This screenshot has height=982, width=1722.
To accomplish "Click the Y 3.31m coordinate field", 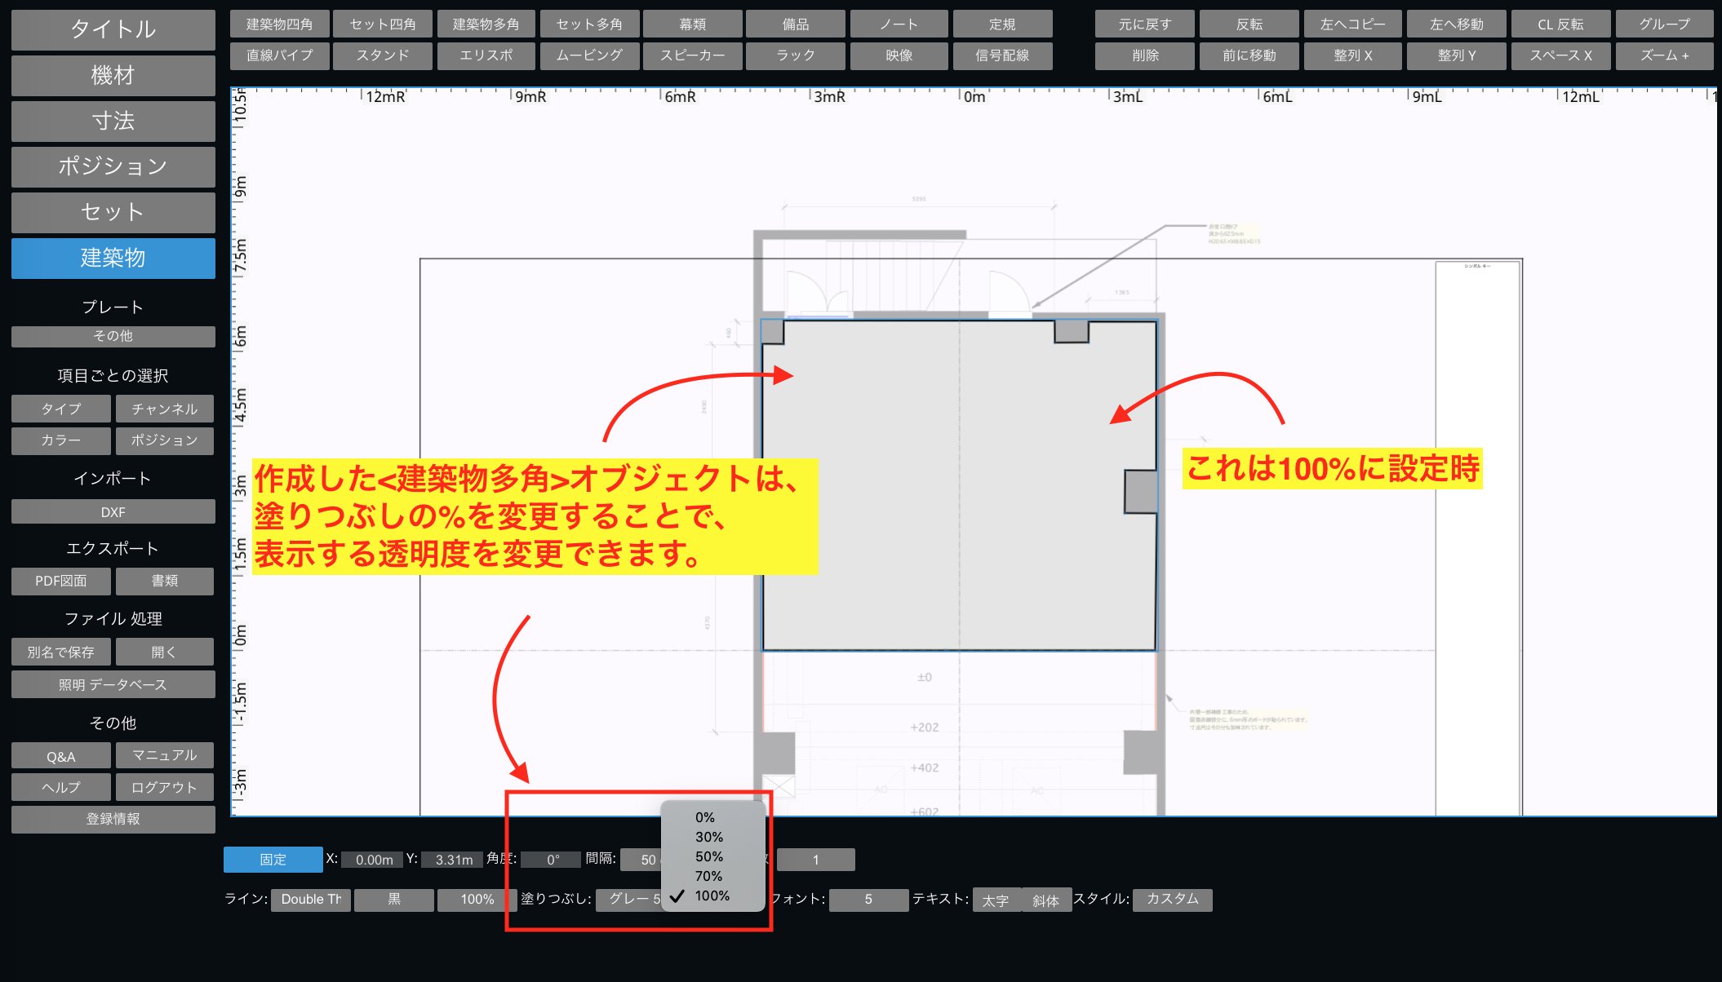I will [453, 860].
